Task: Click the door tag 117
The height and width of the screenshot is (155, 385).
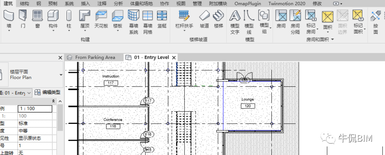Action: 149,101
